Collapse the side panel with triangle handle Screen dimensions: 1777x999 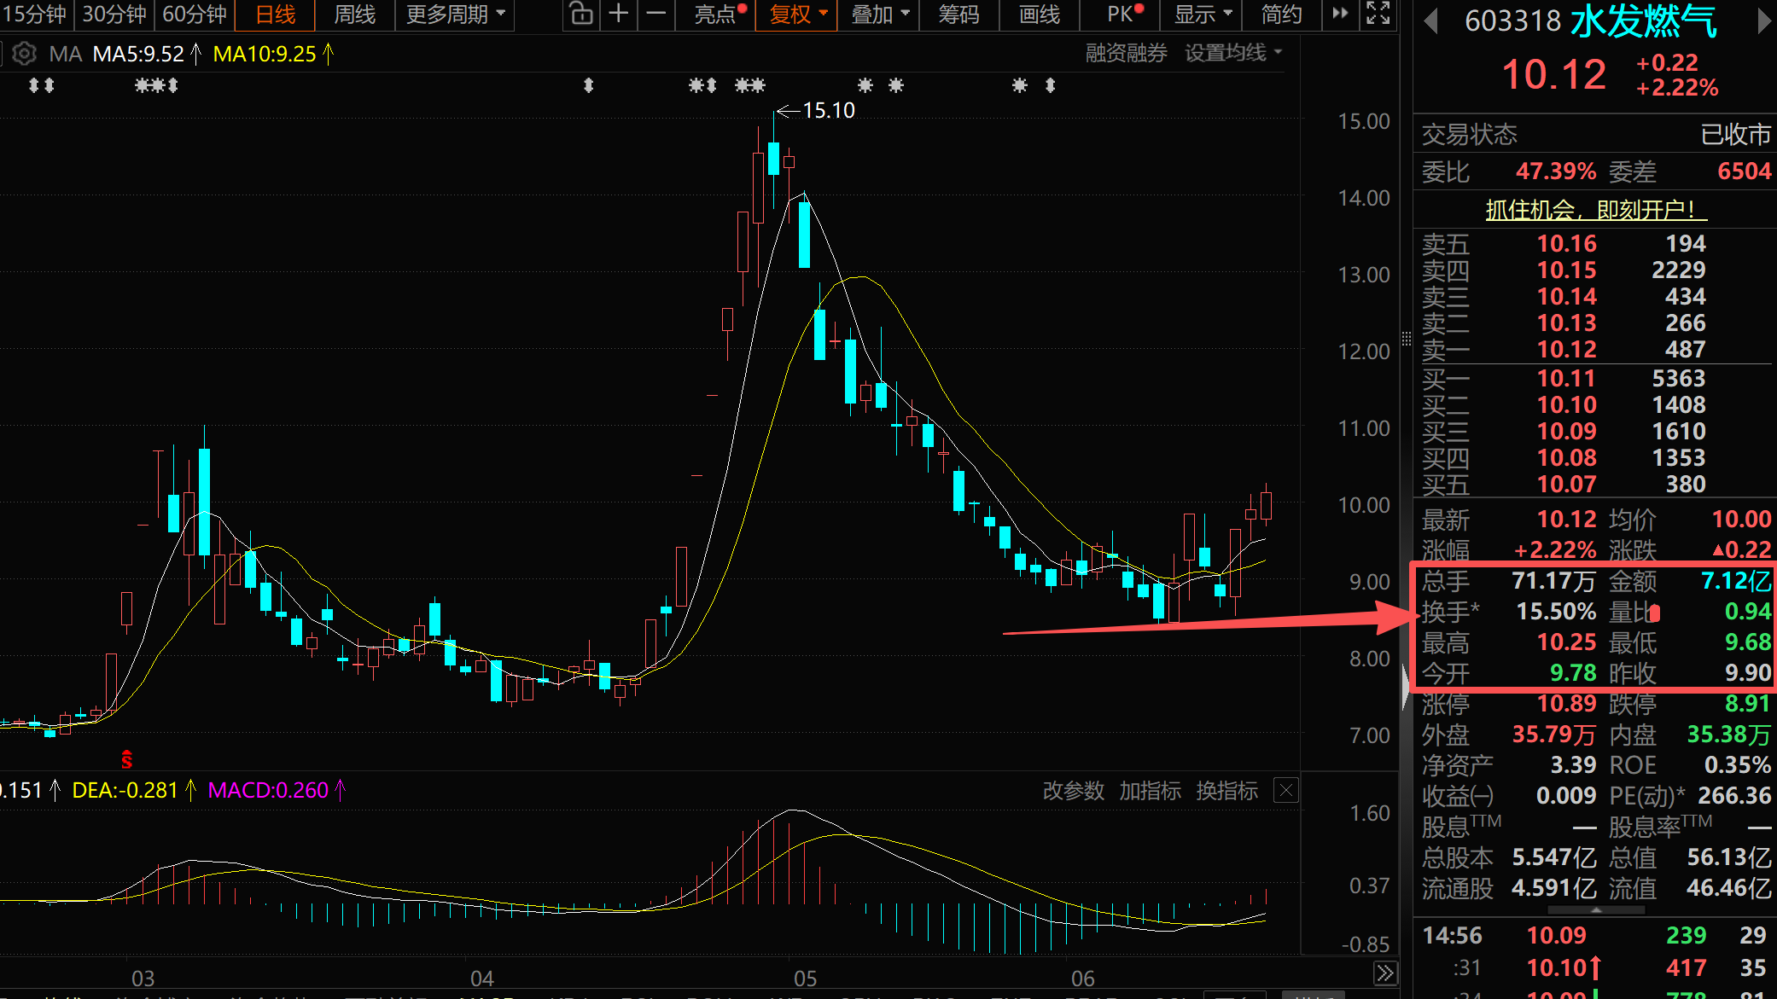1406,687
